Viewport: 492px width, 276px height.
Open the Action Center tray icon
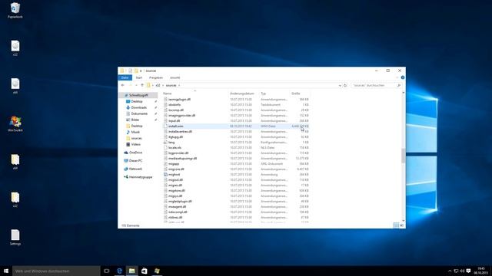click(x=468, y=271)
